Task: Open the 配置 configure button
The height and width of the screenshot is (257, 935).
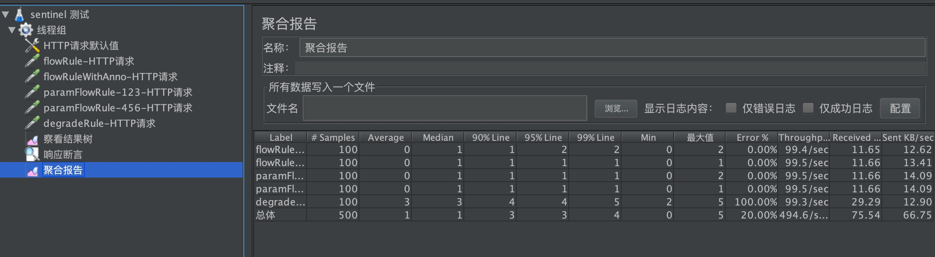Action: coord(900,108)
